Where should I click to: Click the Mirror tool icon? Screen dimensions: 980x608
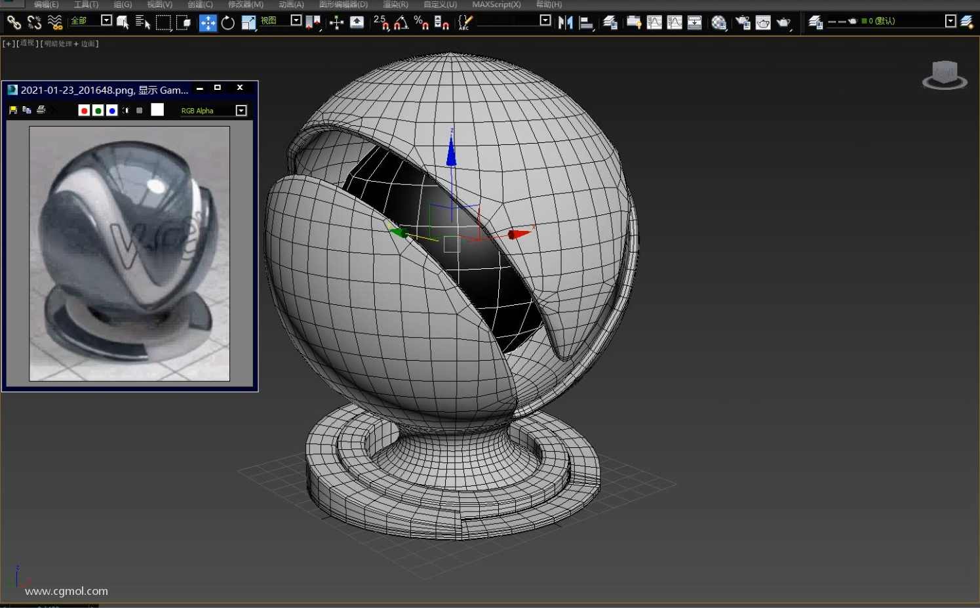click(x=565, y=23)
